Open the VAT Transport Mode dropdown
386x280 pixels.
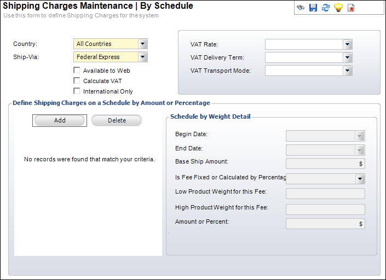pyautogui.click(x=347, y=71)
